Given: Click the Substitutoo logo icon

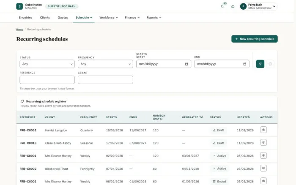Looking at the screenshot, I should [19, 6].
